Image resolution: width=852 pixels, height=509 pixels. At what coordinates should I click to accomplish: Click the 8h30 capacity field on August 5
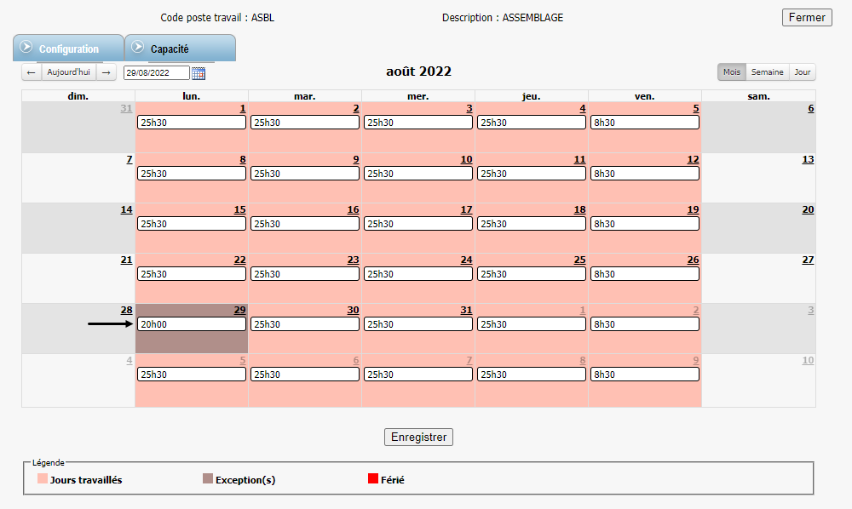(x=644, y=123)
